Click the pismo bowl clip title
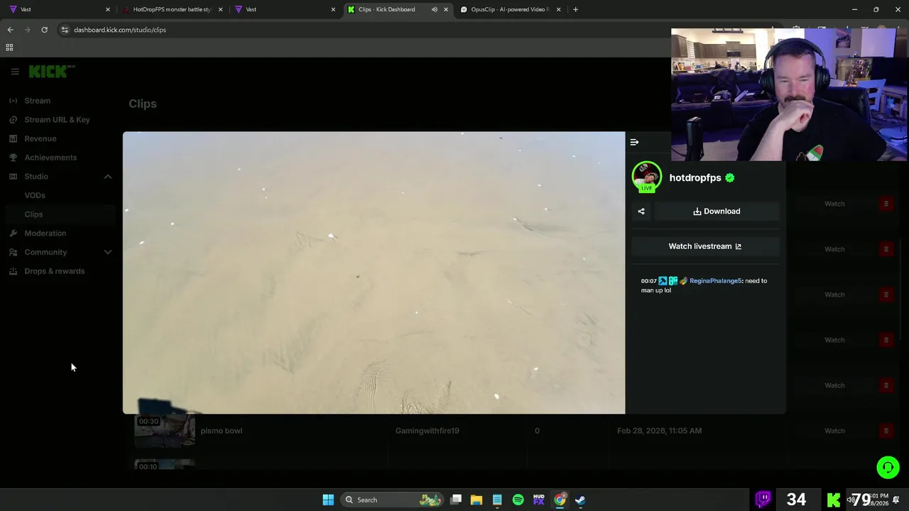Screen dimensions: 909x511 pos(222,431)
